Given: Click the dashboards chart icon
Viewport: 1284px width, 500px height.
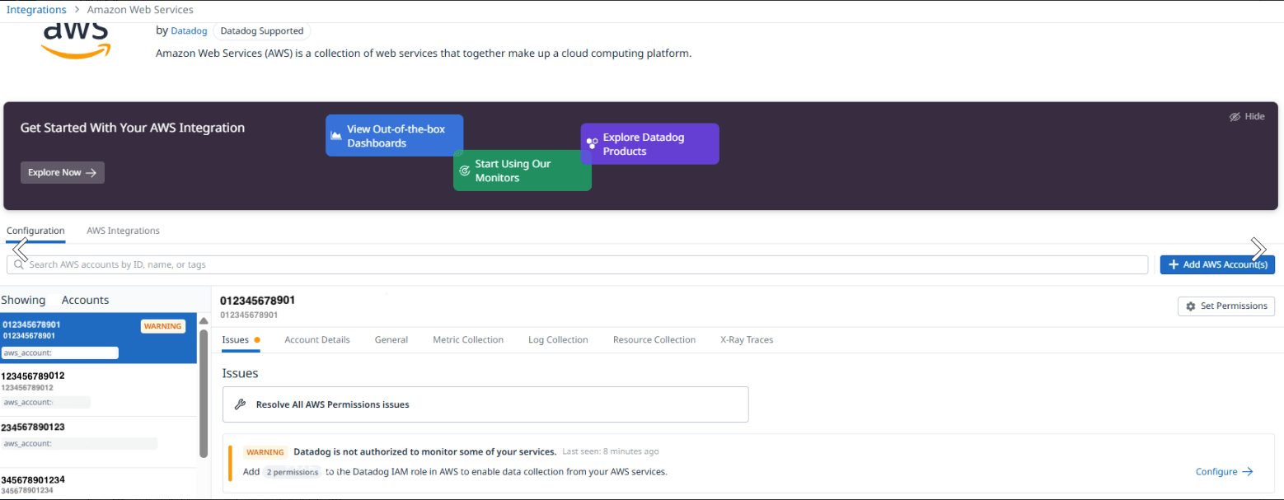Looking at the screenshot, I should (336, 136).
